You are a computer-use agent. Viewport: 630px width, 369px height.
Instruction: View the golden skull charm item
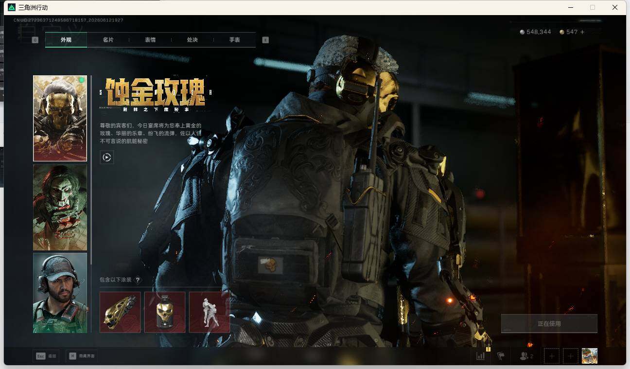click(165, 312)
